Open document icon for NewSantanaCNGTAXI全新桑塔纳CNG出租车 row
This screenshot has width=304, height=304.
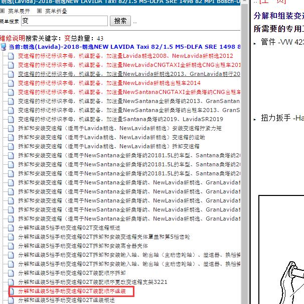(x=11, y=92)
